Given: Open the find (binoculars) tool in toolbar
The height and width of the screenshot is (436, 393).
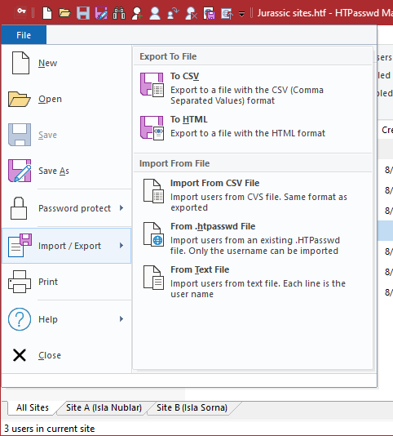Looking at the screenshot, I should coord(119,13).
